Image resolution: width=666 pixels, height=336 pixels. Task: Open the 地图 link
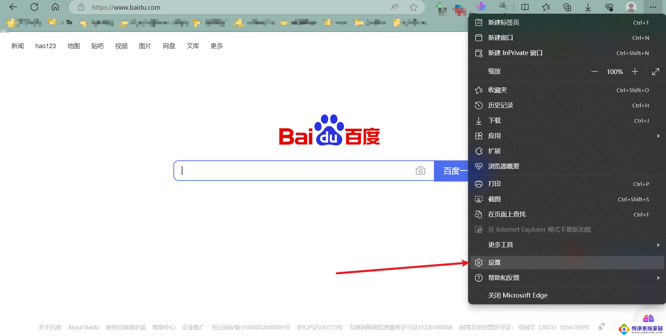point(74,46)
